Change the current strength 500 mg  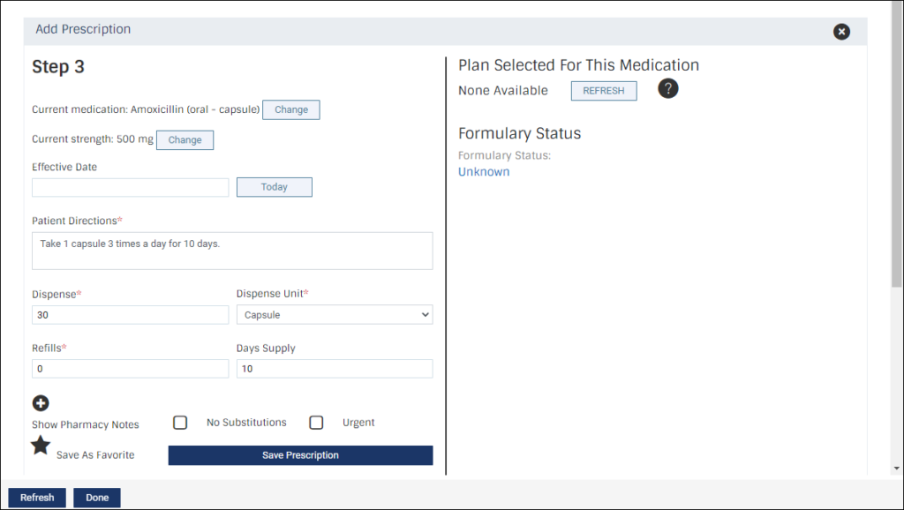click(x=185, y=140)
